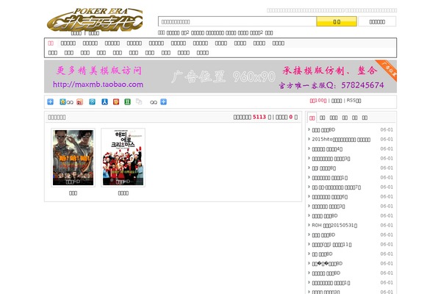Click the caption under the Korean poster

pyautogui.click(x=123, y=193)
